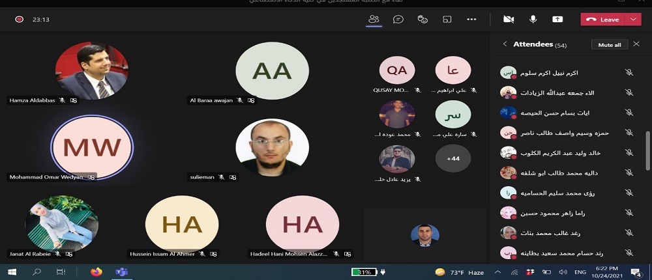Image resolution: width=652 pixels, height=280 pixels.
Task: Open the More actions ellipsis menu
Action: (x=472, y=20)
